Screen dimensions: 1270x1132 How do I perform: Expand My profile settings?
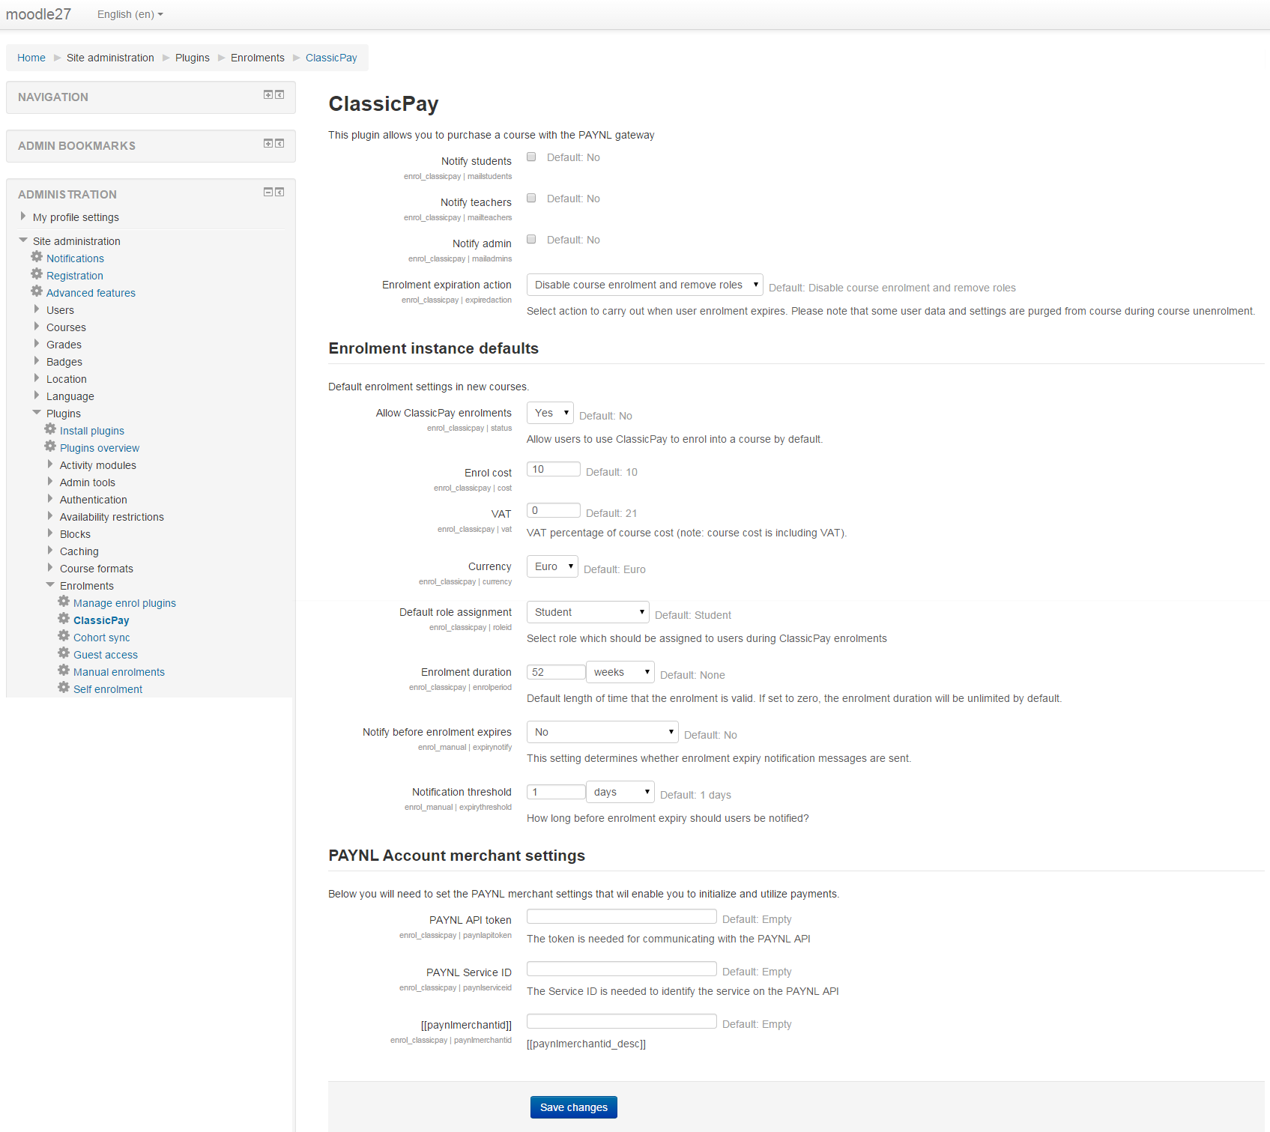click(23, 217)
